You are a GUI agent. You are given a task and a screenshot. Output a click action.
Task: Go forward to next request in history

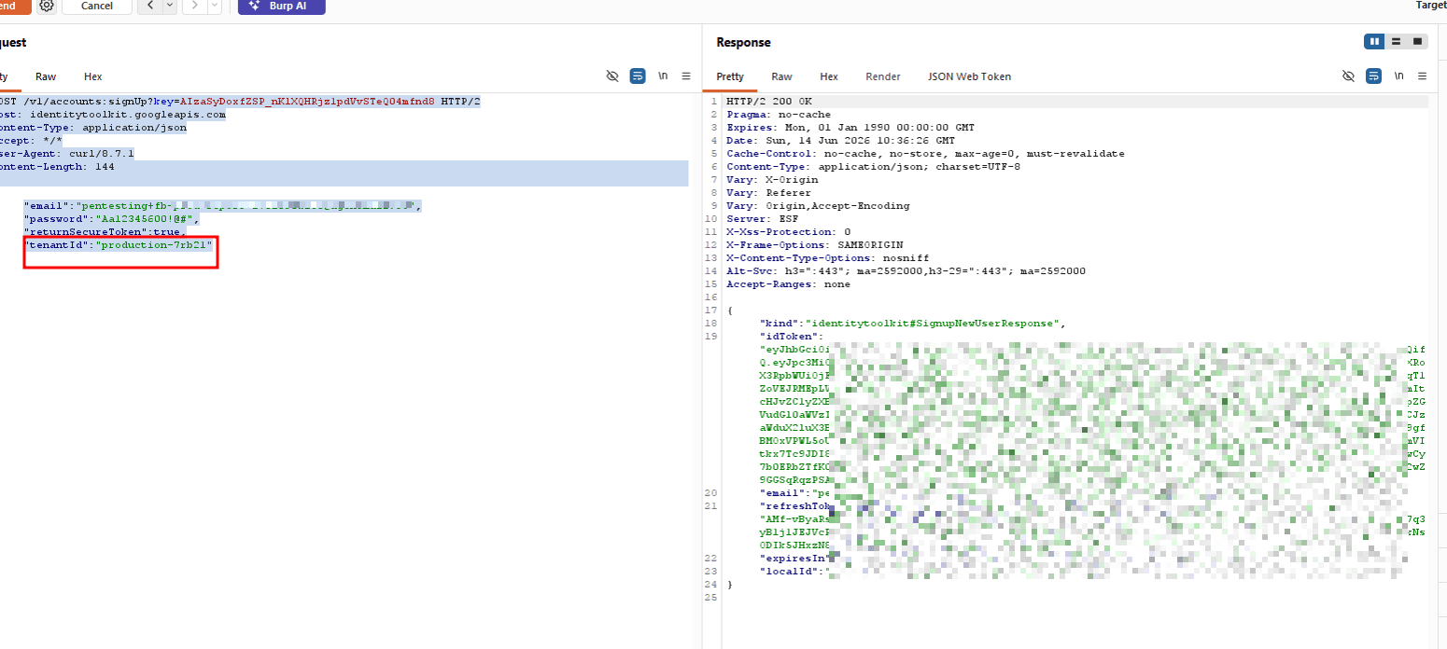[x=195, y=6]
